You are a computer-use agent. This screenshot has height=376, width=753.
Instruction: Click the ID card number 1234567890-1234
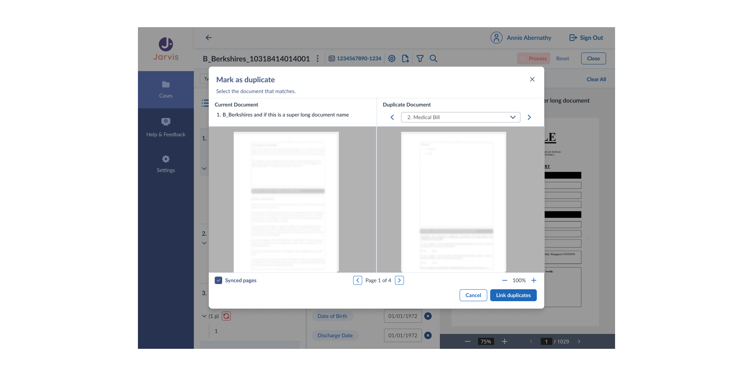[355, 58]
